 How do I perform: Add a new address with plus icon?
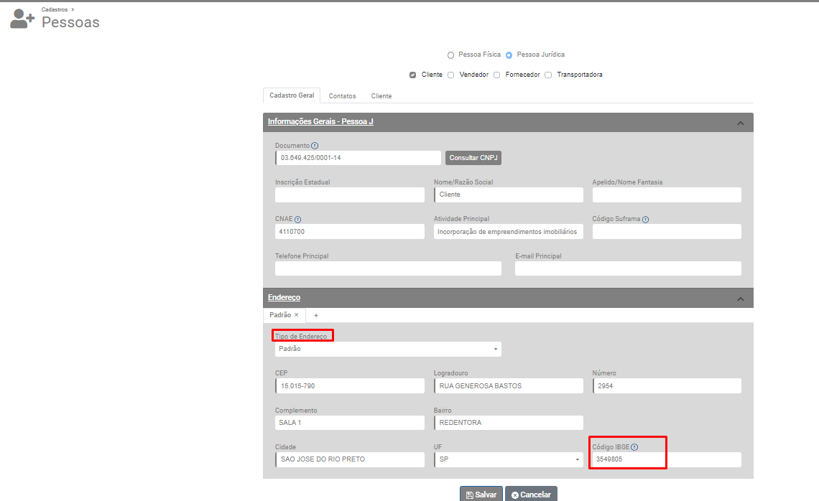point(316,315)
